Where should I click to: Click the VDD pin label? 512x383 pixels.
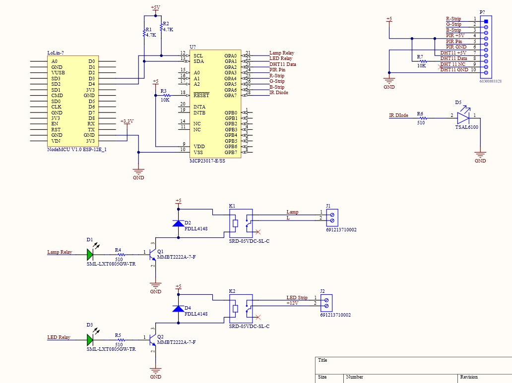(199, 147)
